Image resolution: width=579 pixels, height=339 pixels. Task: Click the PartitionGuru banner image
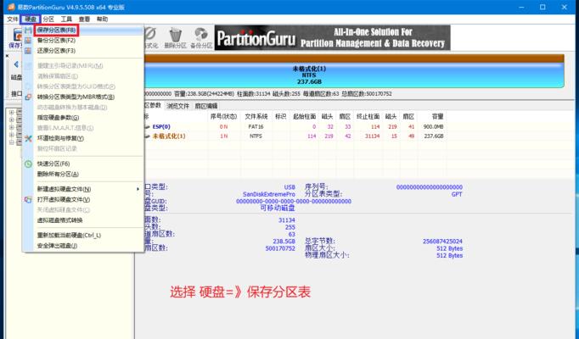tap(332, 37)
